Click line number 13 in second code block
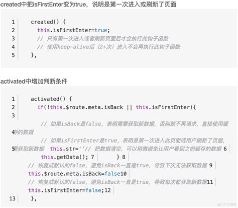The height and width of the screenshot is (208, 238). pyautogui.click(x=12, y=198)
